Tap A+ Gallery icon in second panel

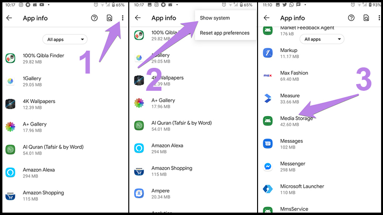click(x=139, y=103)
